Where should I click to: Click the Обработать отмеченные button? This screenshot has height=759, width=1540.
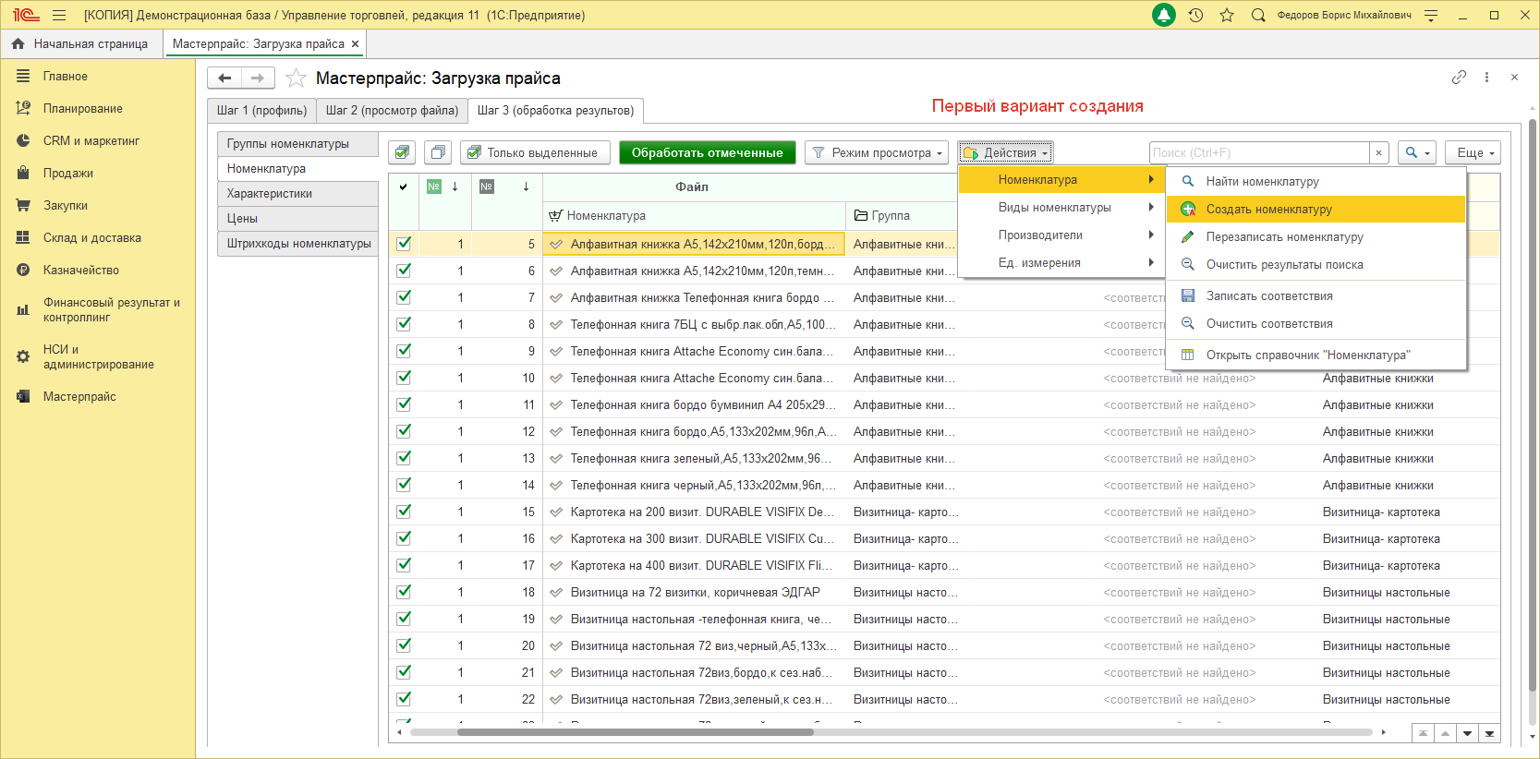707,153
